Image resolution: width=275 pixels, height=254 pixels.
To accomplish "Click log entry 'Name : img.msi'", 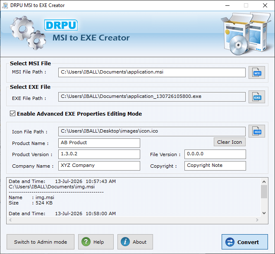I will click(x=31, y=197).
